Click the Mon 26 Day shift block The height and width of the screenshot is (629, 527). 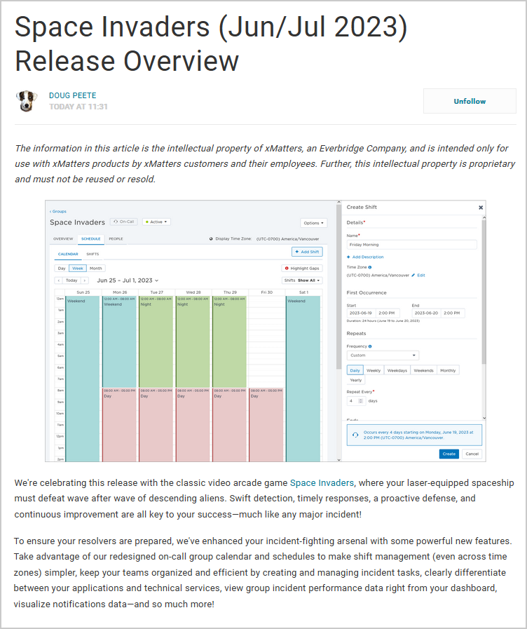[119, 424]
